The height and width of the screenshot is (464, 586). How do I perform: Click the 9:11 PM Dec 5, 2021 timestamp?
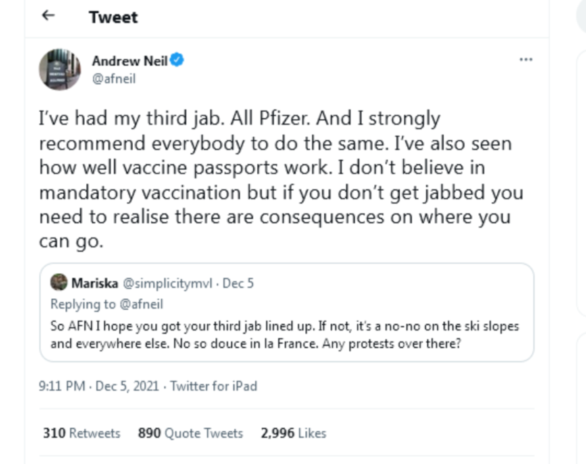[100, 386]
